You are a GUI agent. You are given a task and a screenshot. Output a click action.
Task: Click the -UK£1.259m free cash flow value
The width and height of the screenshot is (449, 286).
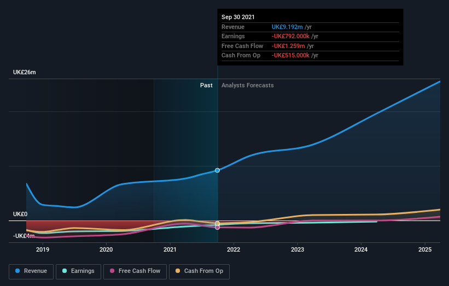click(288, 46)
